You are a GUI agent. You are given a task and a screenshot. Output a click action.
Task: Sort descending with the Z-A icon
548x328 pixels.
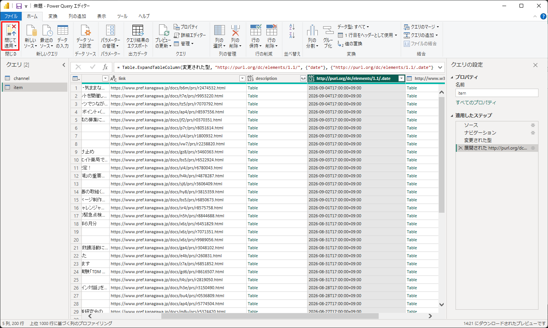click(292, 35)
